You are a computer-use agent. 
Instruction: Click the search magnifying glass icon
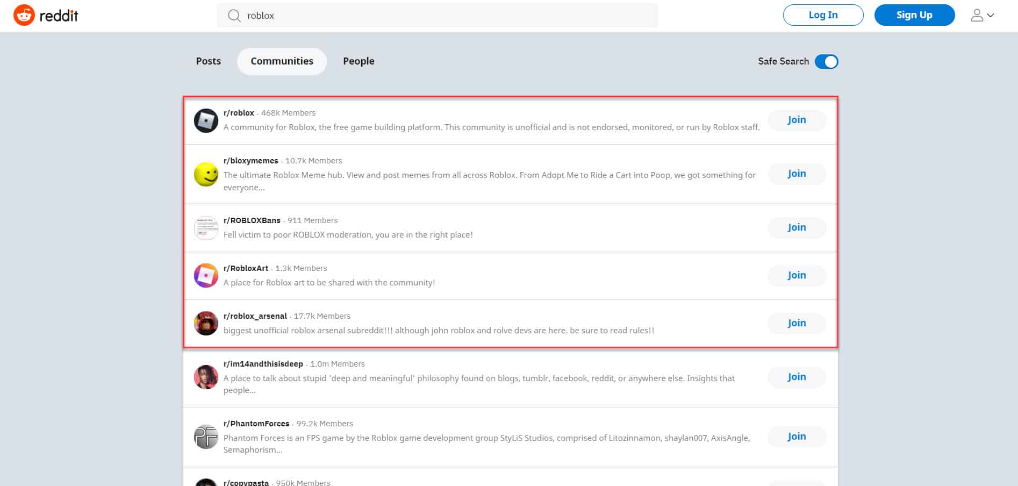click(234, 16)
